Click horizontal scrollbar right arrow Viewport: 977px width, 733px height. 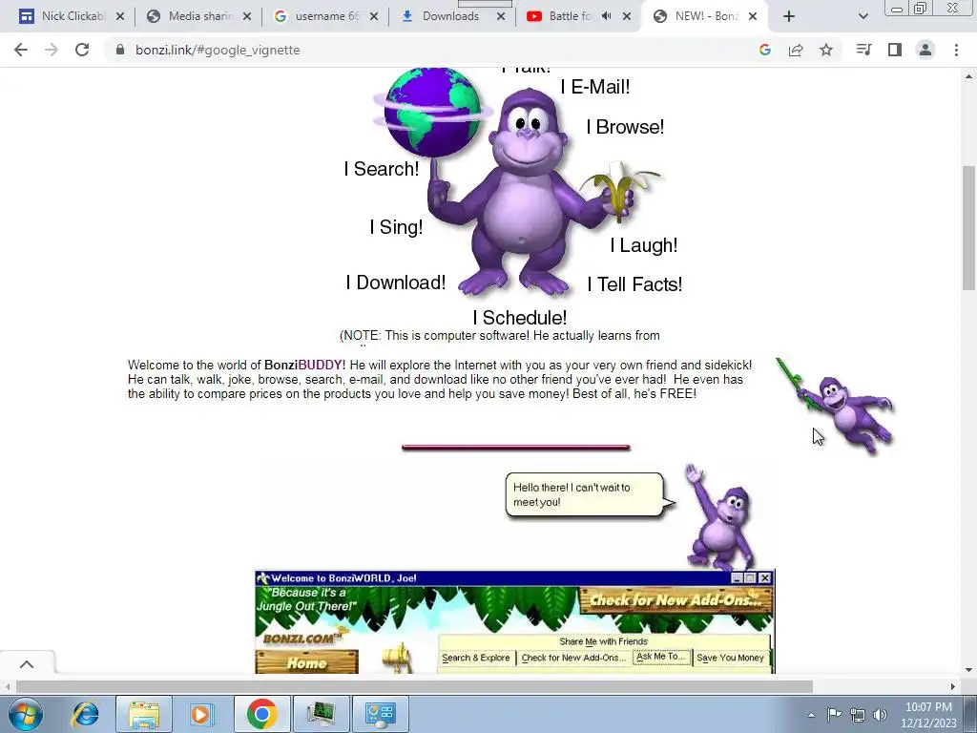953,686
